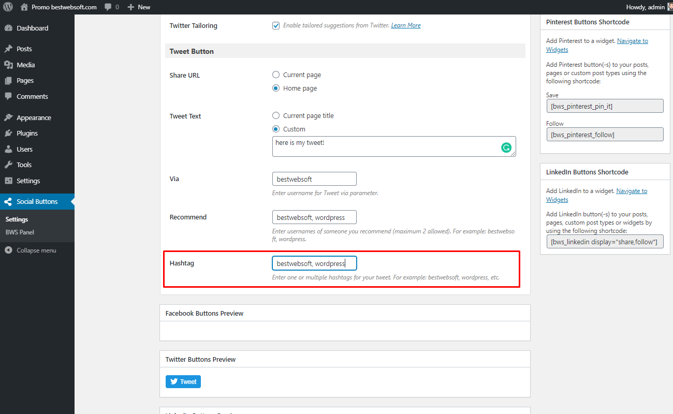The height and width of the screenshot is (414, 673).
Task: Click the Posts pushpin icon
Action: (x=8, y=49)
